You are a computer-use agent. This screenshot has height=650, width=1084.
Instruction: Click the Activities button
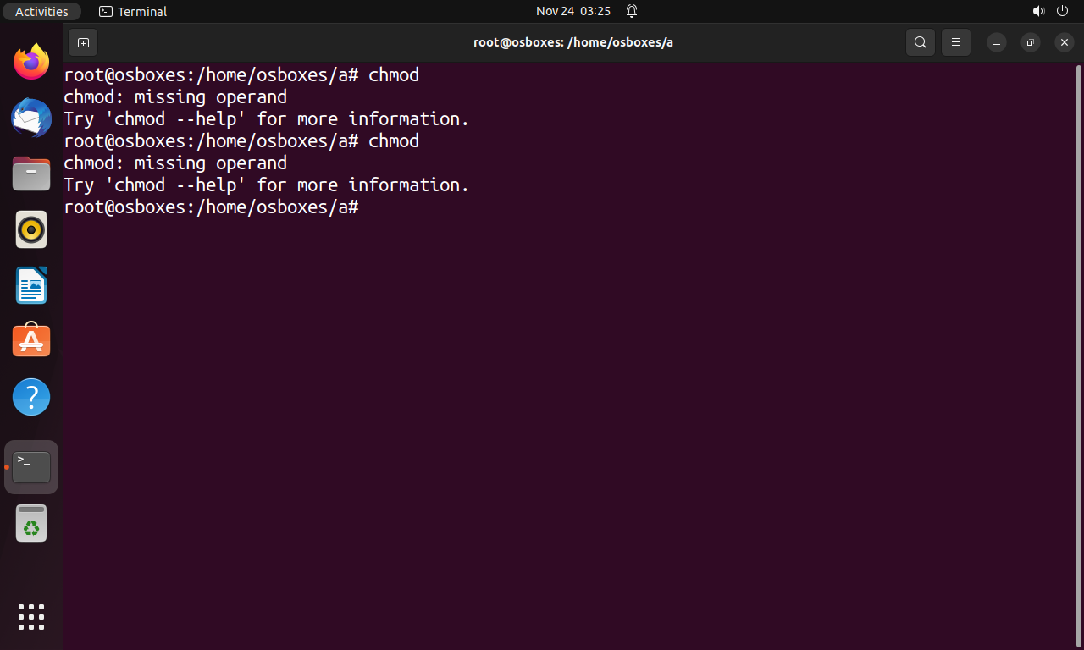[x=41, y=11]
